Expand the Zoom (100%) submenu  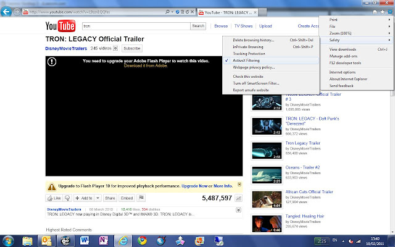tap(357, 33)
